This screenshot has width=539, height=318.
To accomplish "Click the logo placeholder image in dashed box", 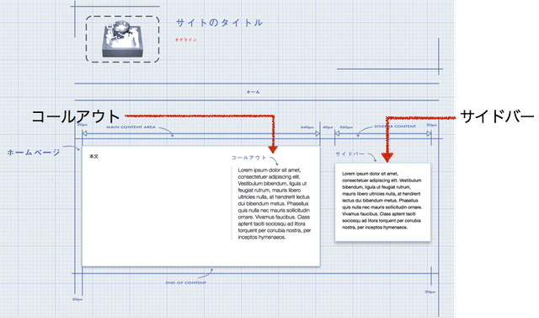I will coord(122,39).
